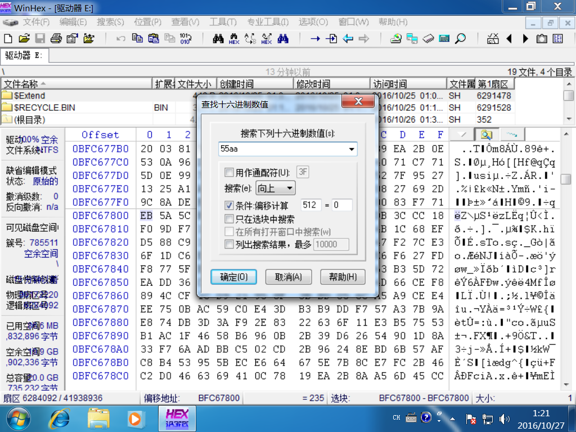Click the black left triangle icon

click(509, 38)
